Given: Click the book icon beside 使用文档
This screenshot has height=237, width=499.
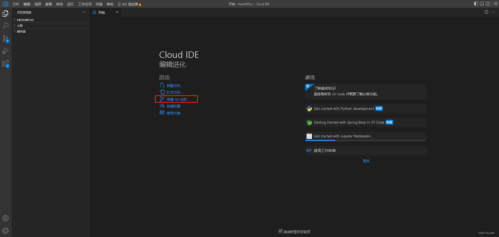Looking at the screenshot, I should (x=162, y=113).
